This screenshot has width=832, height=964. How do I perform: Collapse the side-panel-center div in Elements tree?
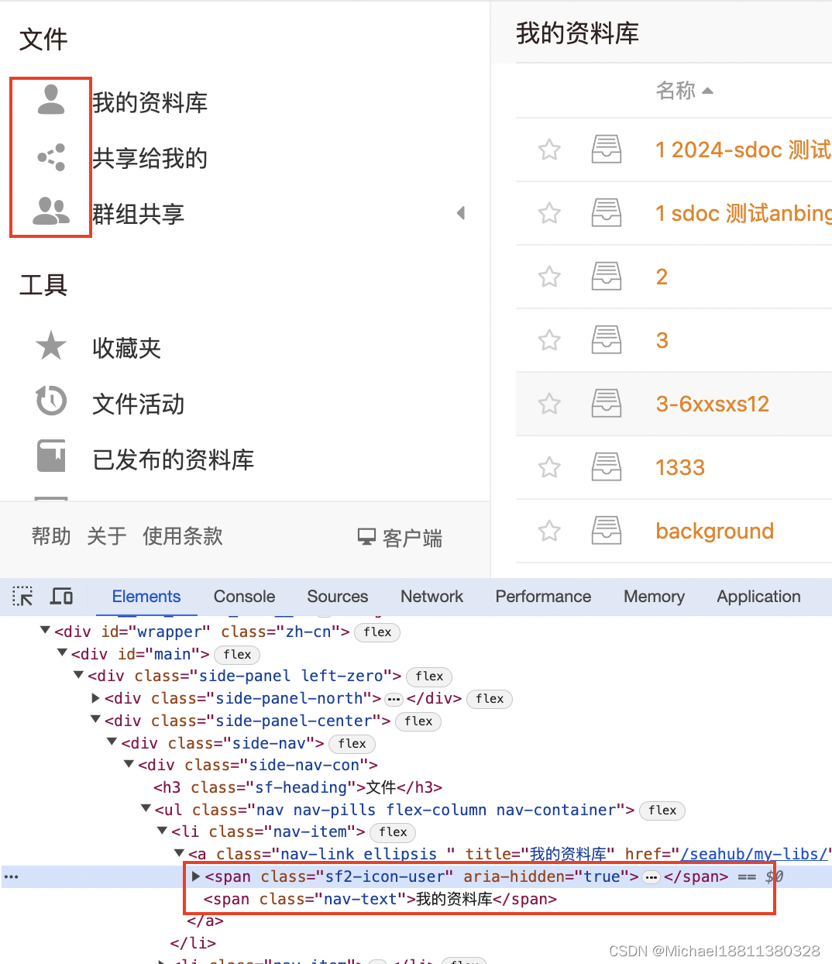[x=95, y=720]
